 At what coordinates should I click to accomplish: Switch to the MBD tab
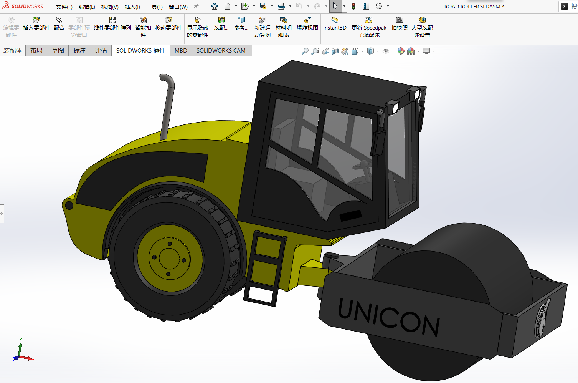click(x=181, y=50)
